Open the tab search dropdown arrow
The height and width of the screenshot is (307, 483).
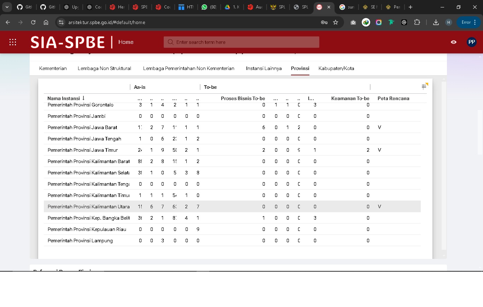[7, 7]
